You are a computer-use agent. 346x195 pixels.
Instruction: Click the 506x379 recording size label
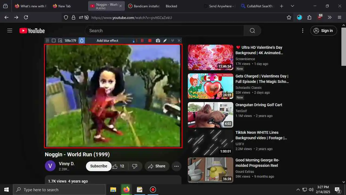coord(70,41)
